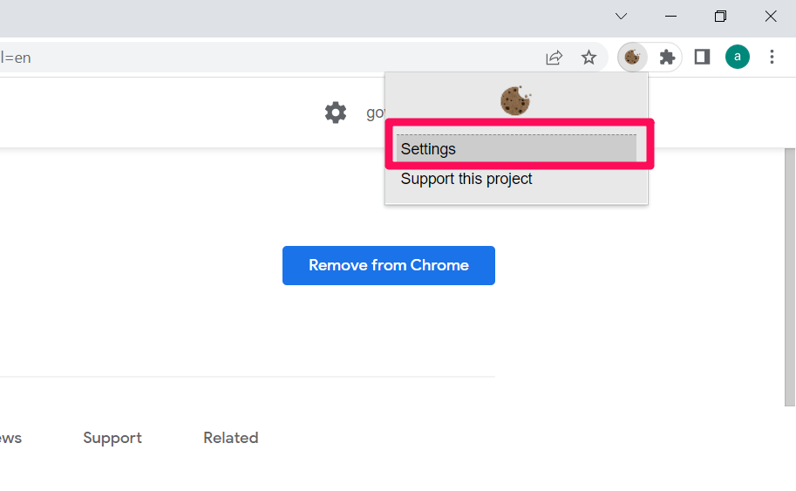Minimize the browser window
This screenshot has width=796, height=491.
671,17
